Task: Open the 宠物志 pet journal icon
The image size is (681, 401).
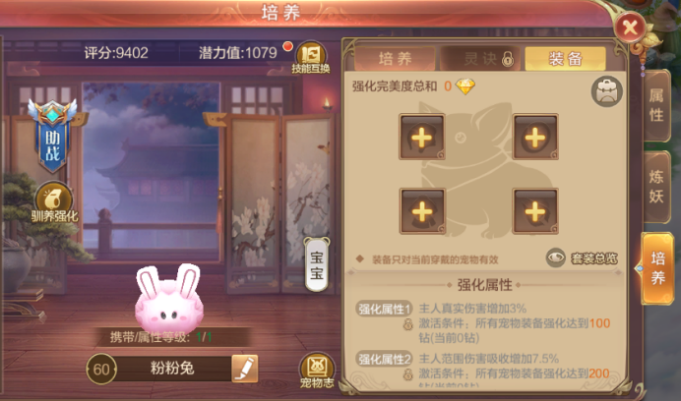Action: (x=317, y=372)
